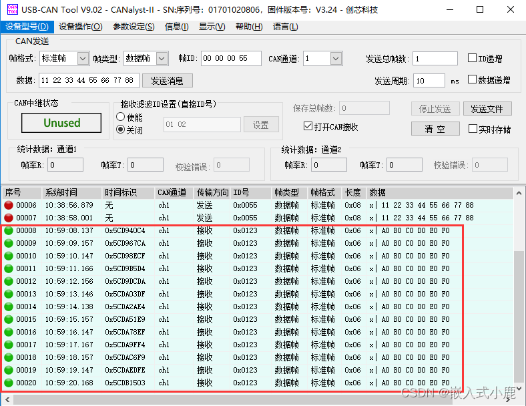Image resolution: width=526 pixels, height=406 pixels.
Task: Select the 关闭 filter radio button
Action: (x=120, y=130)
